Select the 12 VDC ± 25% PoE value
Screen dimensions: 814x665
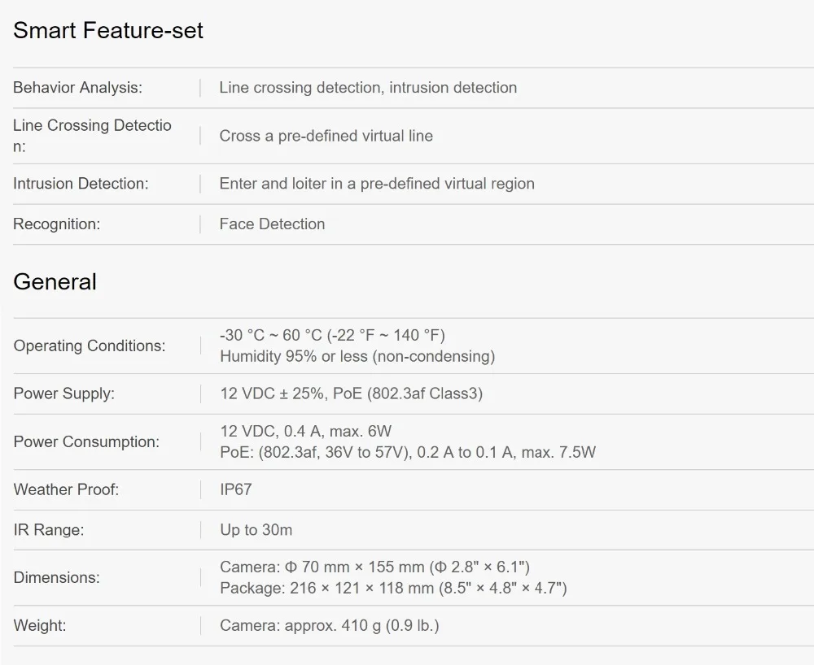pyautogui.click(x=351, y=394)
